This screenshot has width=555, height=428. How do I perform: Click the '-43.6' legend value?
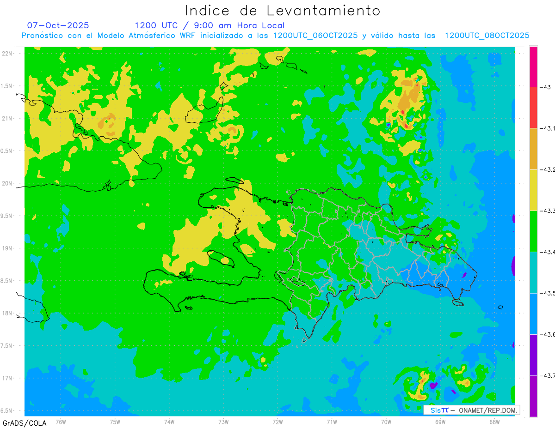(547, 334)
